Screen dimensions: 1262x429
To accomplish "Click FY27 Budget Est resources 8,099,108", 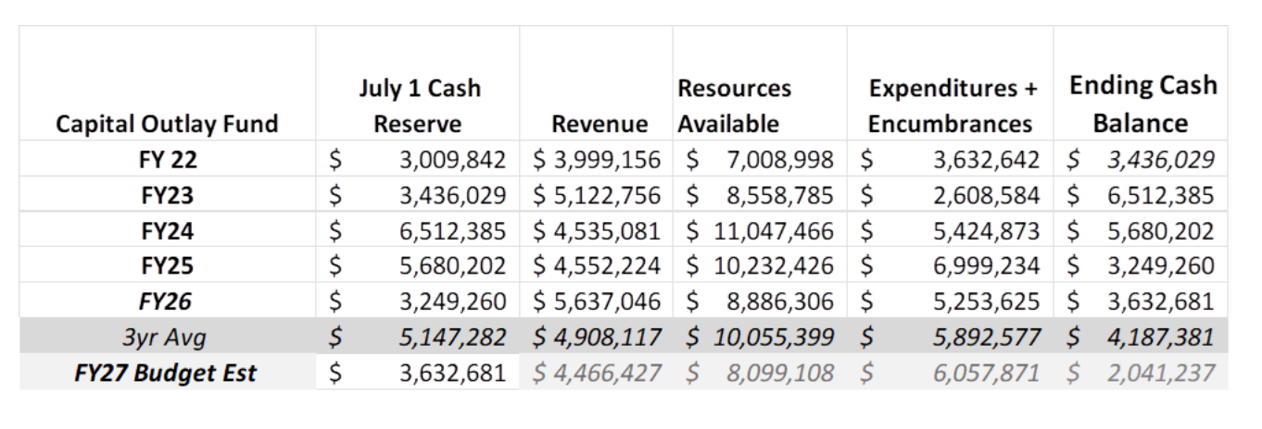I will [780, 374].
